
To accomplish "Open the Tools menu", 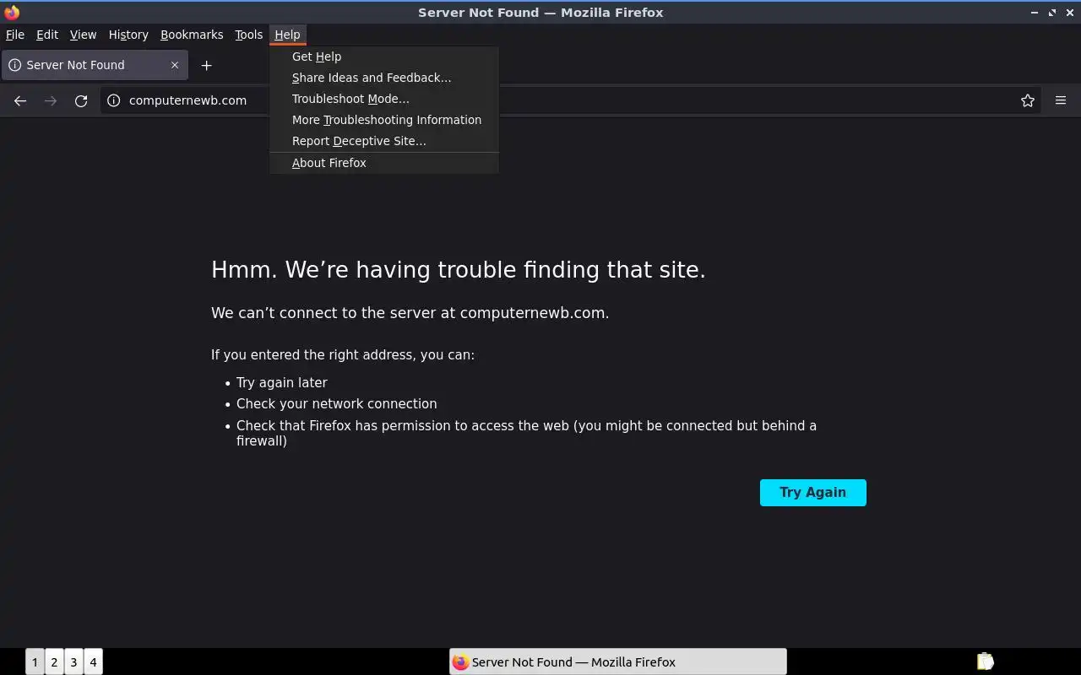I will (248, 35).
